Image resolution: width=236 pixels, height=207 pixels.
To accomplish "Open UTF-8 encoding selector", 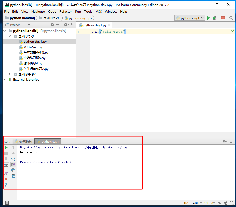I will point(210,203).
